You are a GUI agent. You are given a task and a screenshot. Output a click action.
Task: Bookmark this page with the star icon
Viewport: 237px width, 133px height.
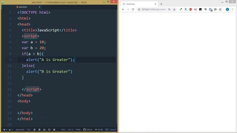tap(174, 9)
